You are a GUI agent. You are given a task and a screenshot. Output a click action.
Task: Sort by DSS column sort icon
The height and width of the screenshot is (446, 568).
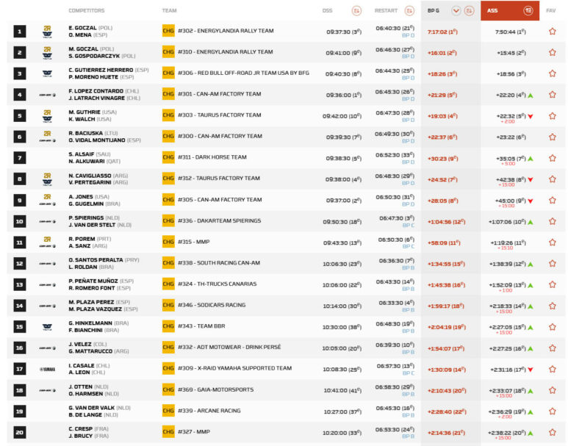[x=356, y=10]
